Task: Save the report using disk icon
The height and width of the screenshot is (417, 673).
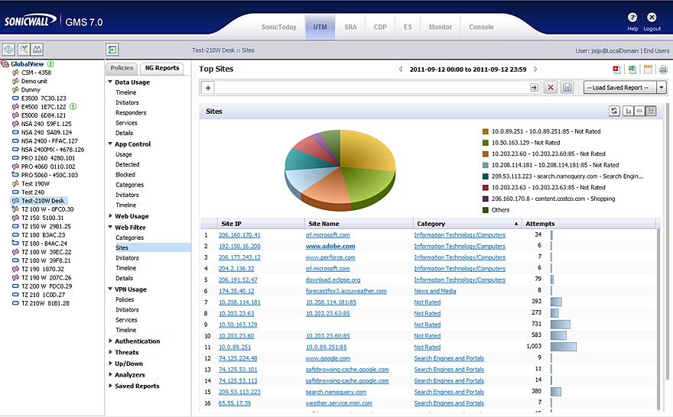Action: click(567, 88)
